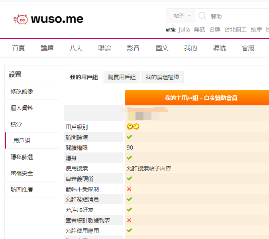Switch to 我的論壇權限 tab

pyautogui.click(x=163, y=77)
